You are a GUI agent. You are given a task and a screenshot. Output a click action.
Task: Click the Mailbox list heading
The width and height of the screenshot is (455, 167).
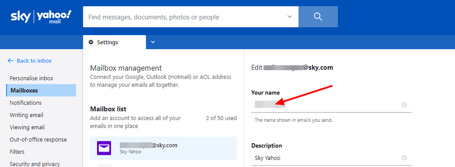coord(108,109)
